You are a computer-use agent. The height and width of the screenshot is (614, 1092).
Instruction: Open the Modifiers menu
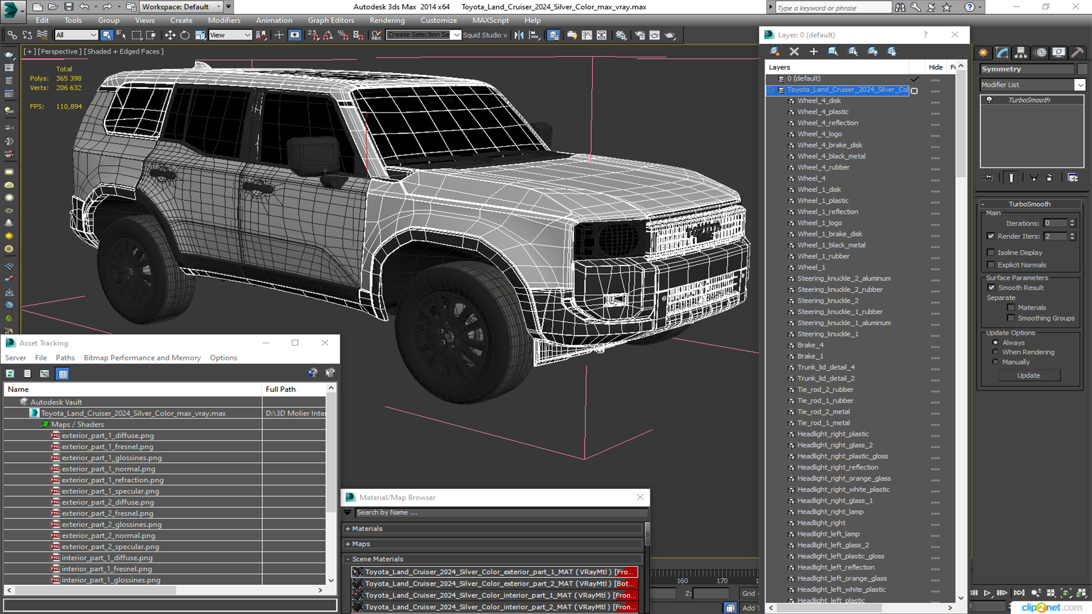click(x=224, y=20)
